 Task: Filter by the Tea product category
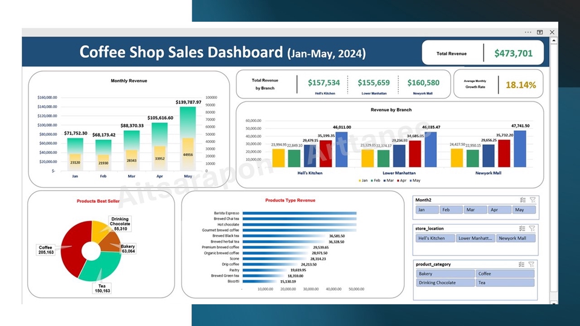tap(505, 283)
